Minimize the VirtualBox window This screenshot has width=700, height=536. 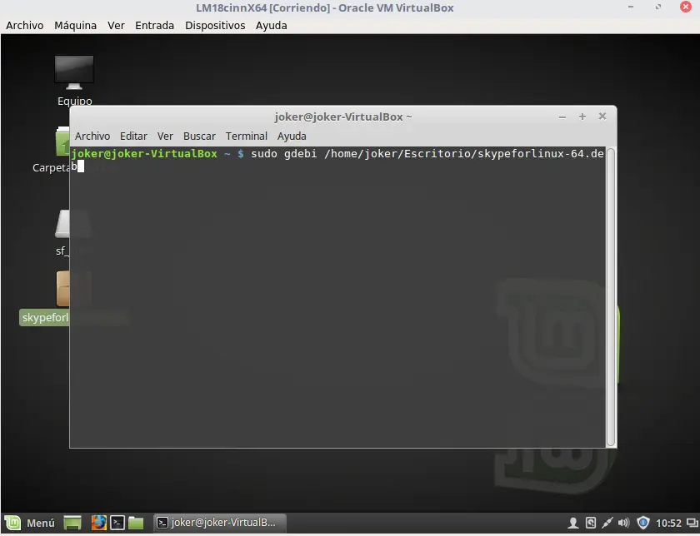tap(631, 7)
